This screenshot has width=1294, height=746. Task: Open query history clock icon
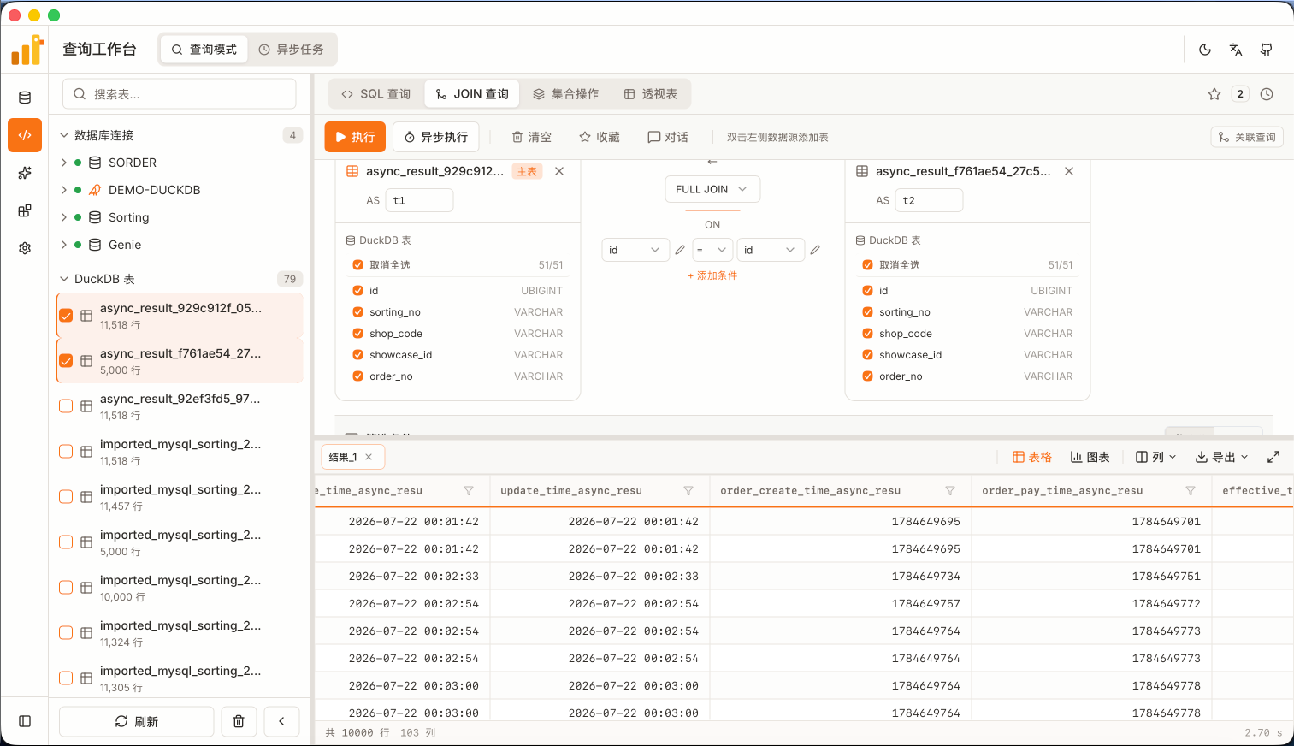[1267, 94]
